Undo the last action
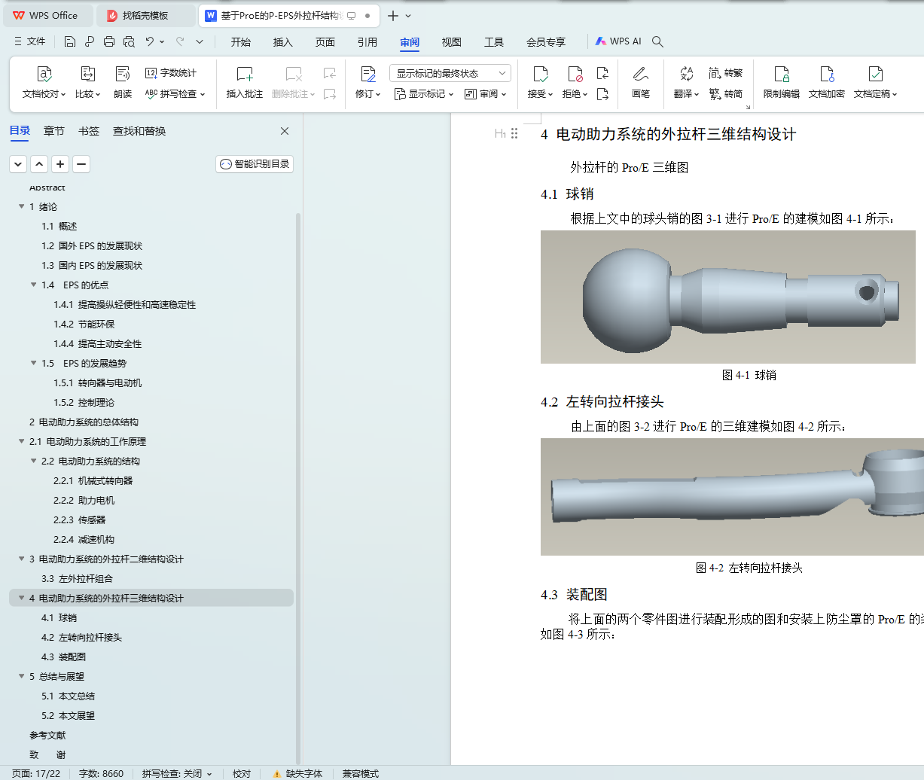924x780 pixels. tap(150, 41)
